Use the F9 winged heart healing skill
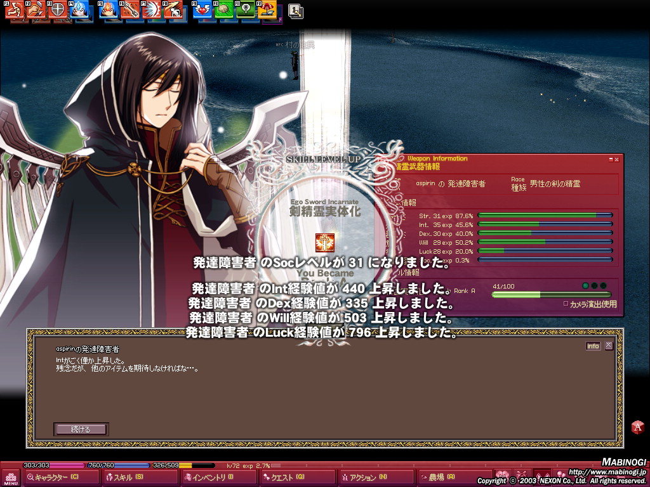The height and width of the screenshot is (487, 650). click(202, 10)
